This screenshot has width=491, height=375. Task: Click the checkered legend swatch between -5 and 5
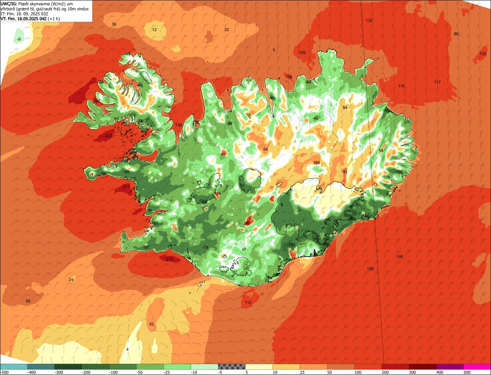click(x=232, y=367)
